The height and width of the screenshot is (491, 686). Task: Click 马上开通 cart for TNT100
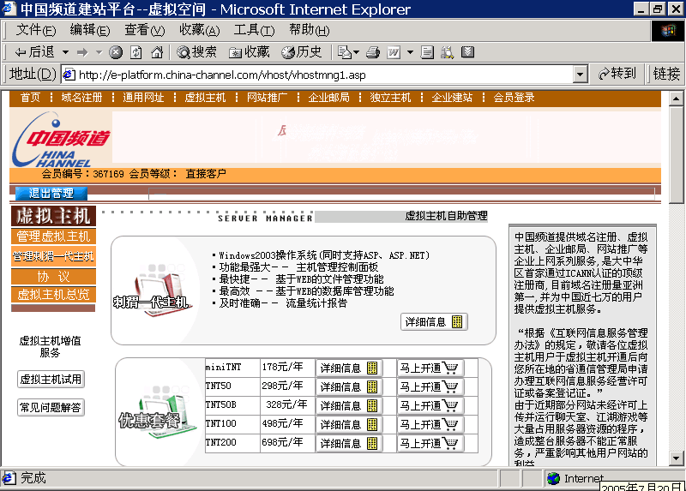pyautogui.click(x=430, y=424)
